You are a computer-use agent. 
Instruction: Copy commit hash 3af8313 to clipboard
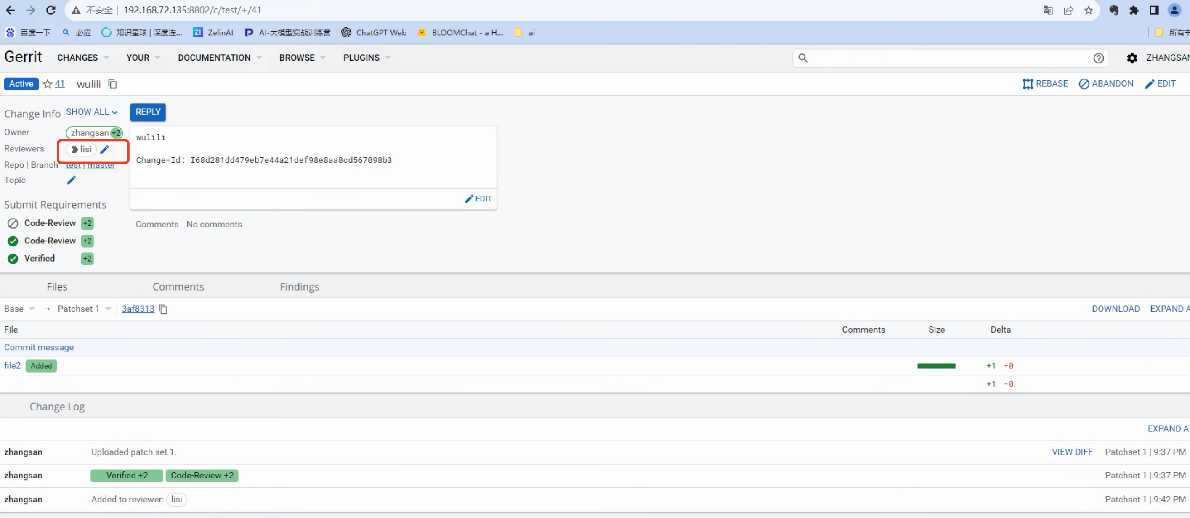tap(163, 309)
